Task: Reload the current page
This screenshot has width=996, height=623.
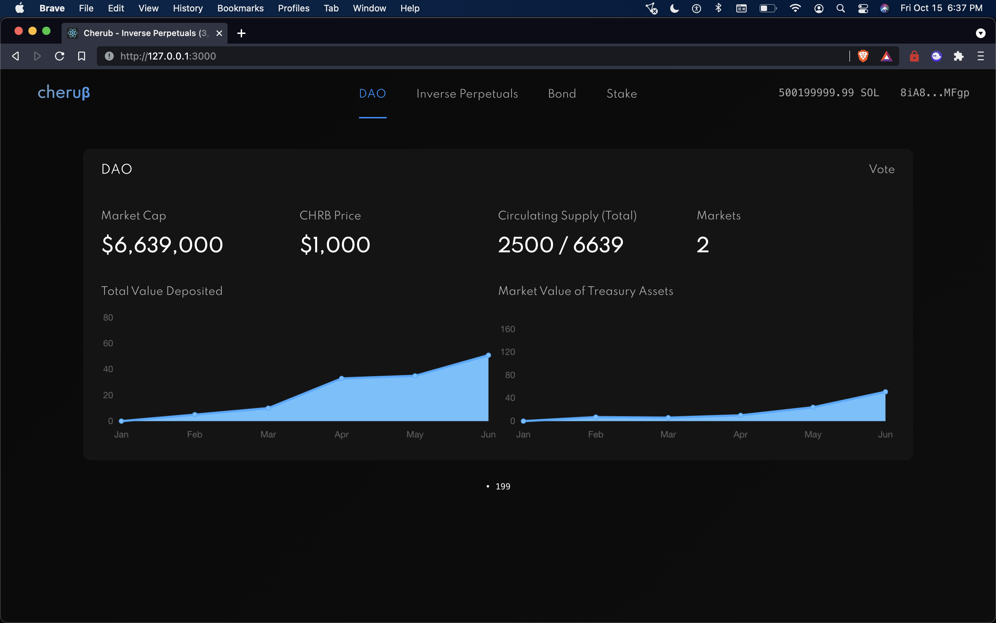Action: pos(59,56)
